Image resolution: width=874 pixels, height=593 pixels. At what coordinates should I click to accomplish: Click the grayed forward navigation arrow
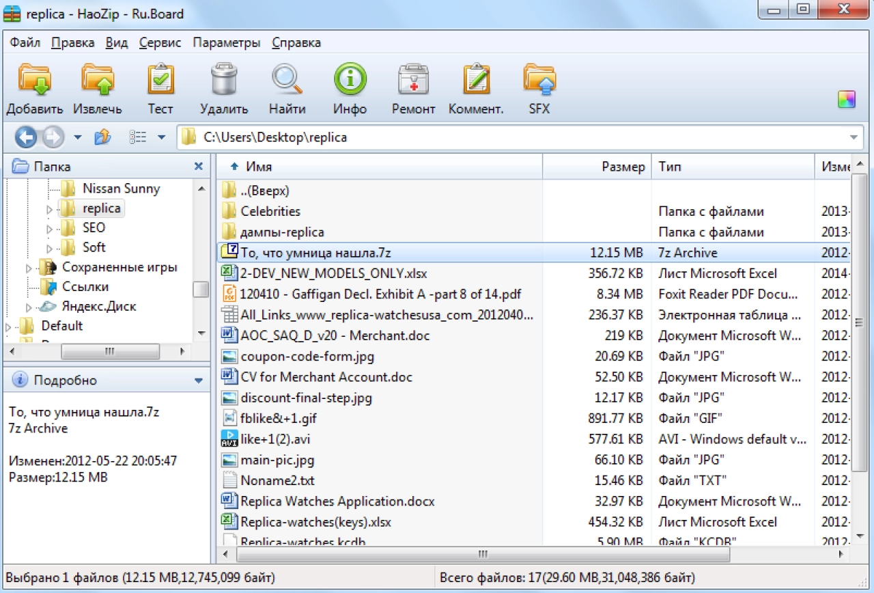[x=53, y=137]
